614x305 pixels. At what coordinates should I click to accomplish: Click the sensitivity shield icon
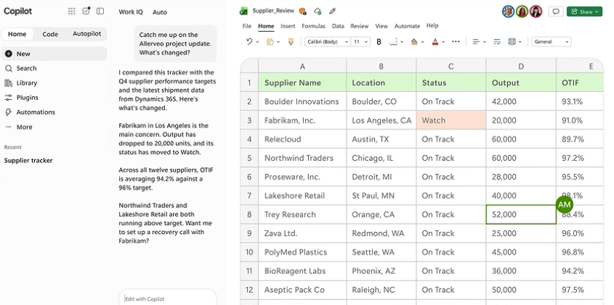(303, 12)
